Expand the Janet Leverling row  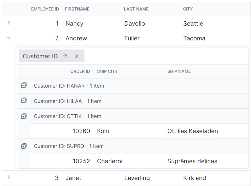[x=9, y=177]
